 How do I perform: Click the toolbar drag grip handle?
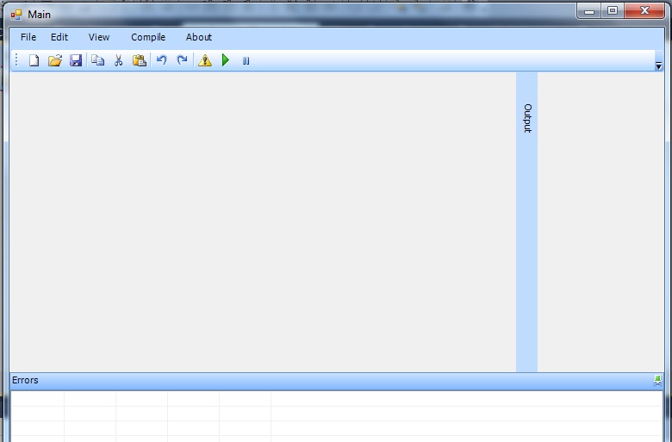pos(16,60)
